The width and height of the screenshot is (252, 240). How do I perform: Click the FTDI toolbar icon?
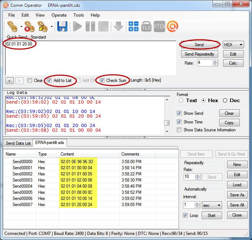[x=159, y=26]
